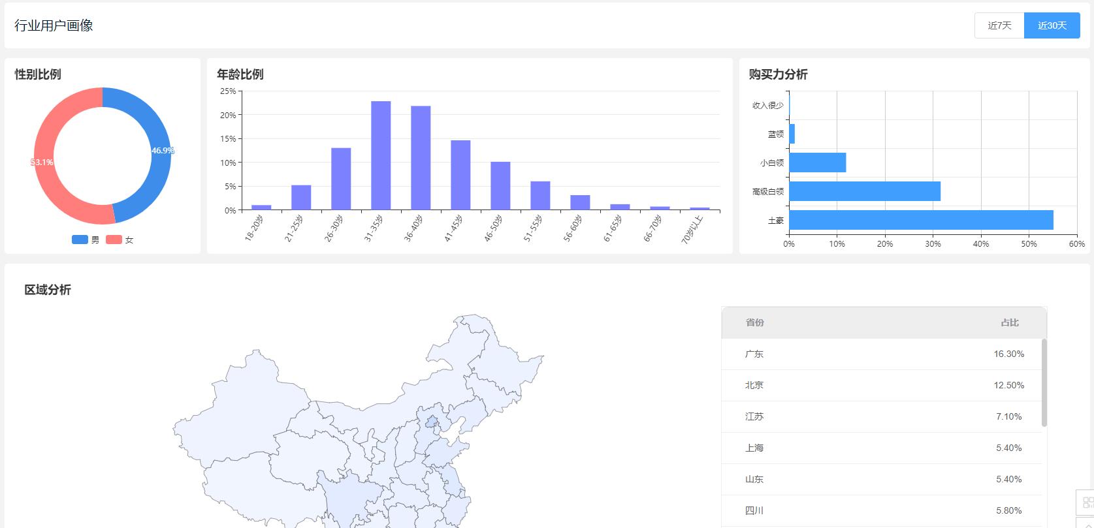Select the 北京 province cell

point(754,385)
